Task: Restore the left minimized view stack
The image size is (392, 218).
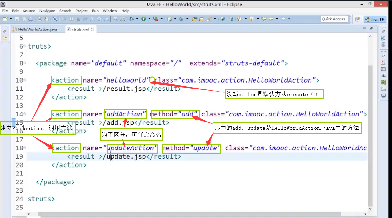Action: click(x=5, y=31)
